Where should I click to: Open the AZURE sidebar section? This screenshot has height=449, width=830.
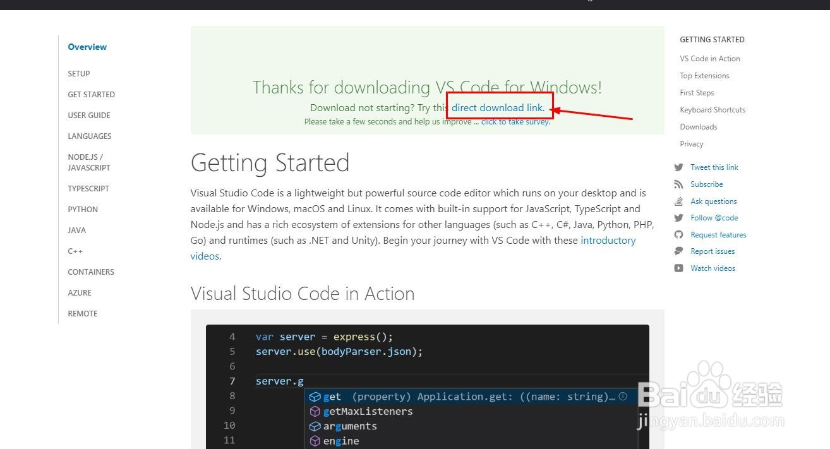coord(80,293)
